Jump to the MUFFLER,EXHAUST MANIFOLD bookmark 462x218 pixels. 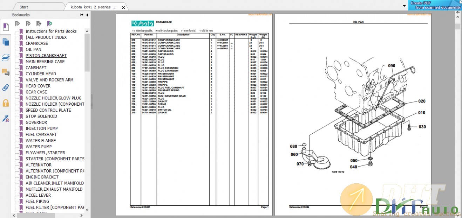[54, 189]
